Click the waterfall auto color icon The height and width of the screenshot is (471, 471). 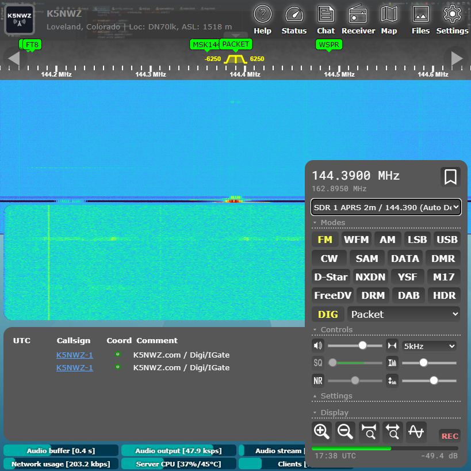[392, 363]
